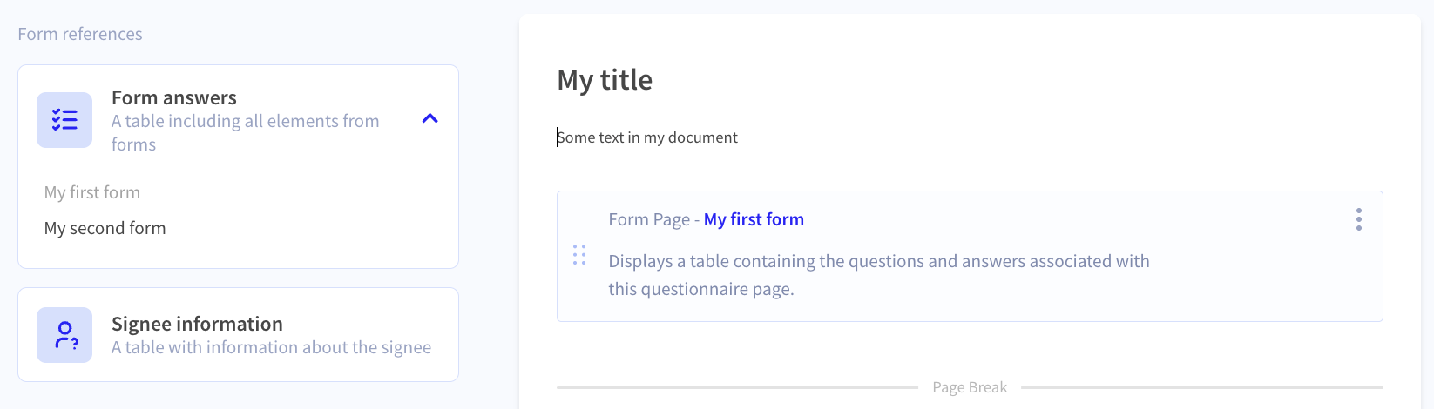Place cursor in Some text in my document
1434x409 pixels.
pyautogui.click(x=647, y=137)
